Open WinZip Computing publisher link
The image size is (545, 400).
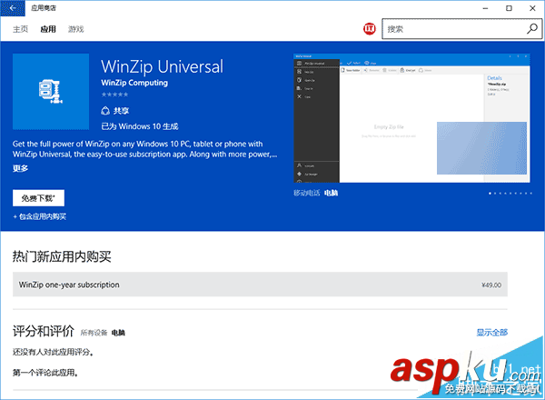click(134, 83)
